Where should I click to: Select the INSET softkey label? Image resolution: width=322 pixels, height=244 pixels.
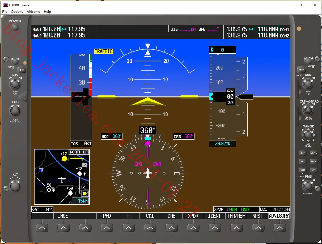[x=64, y=216]
